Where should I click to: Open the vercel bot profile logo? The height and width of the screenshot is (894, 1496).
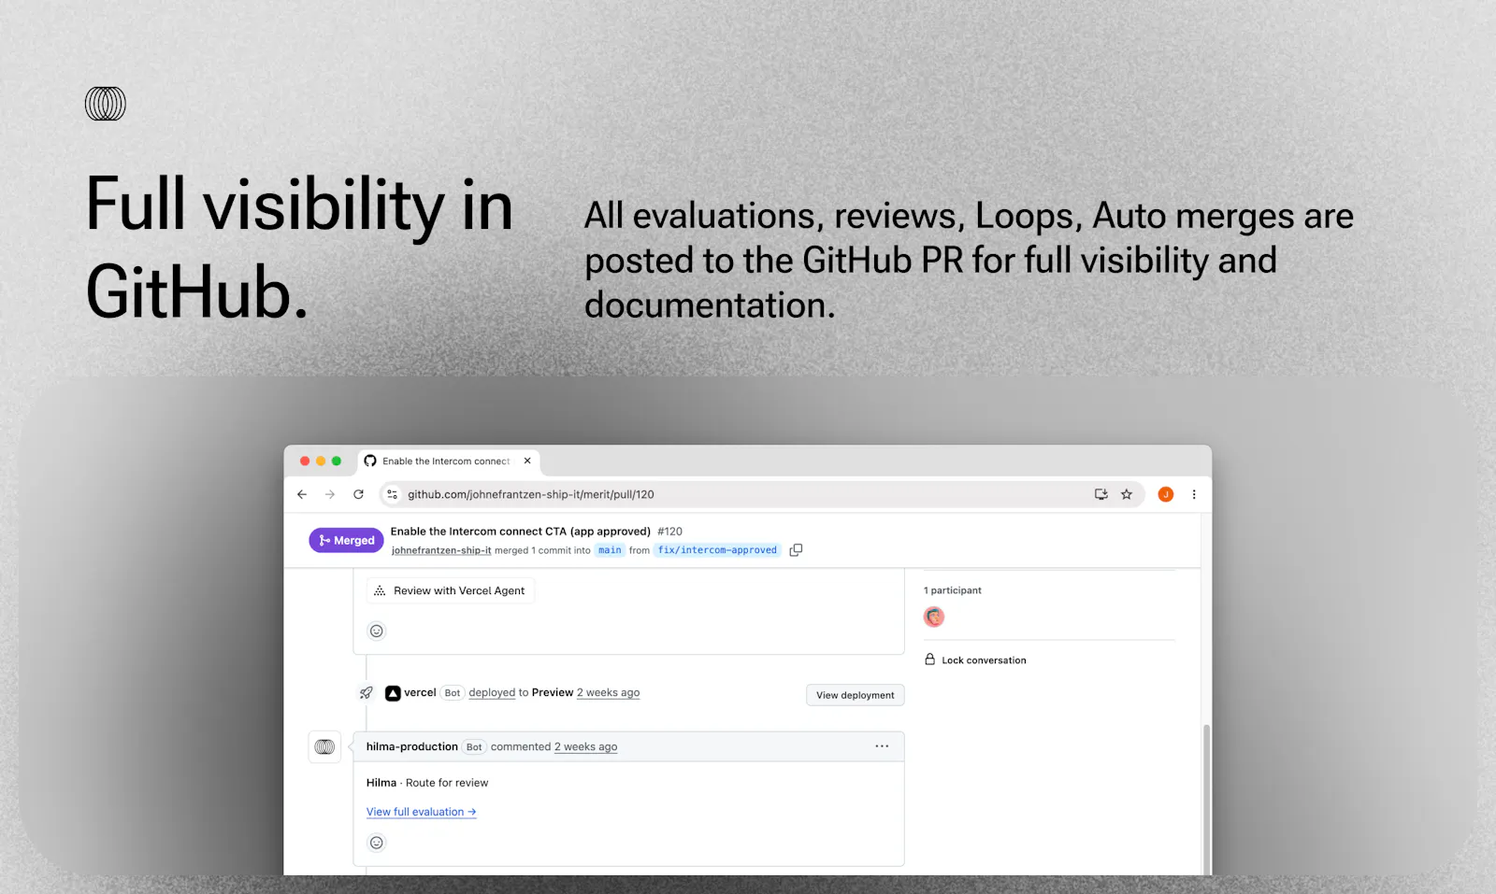(x=393, y=693)
